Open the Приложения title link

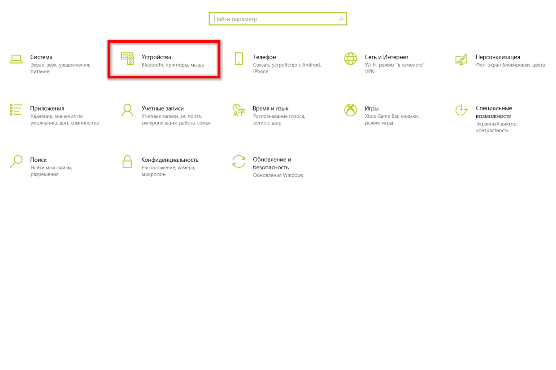tap(47, 108)
